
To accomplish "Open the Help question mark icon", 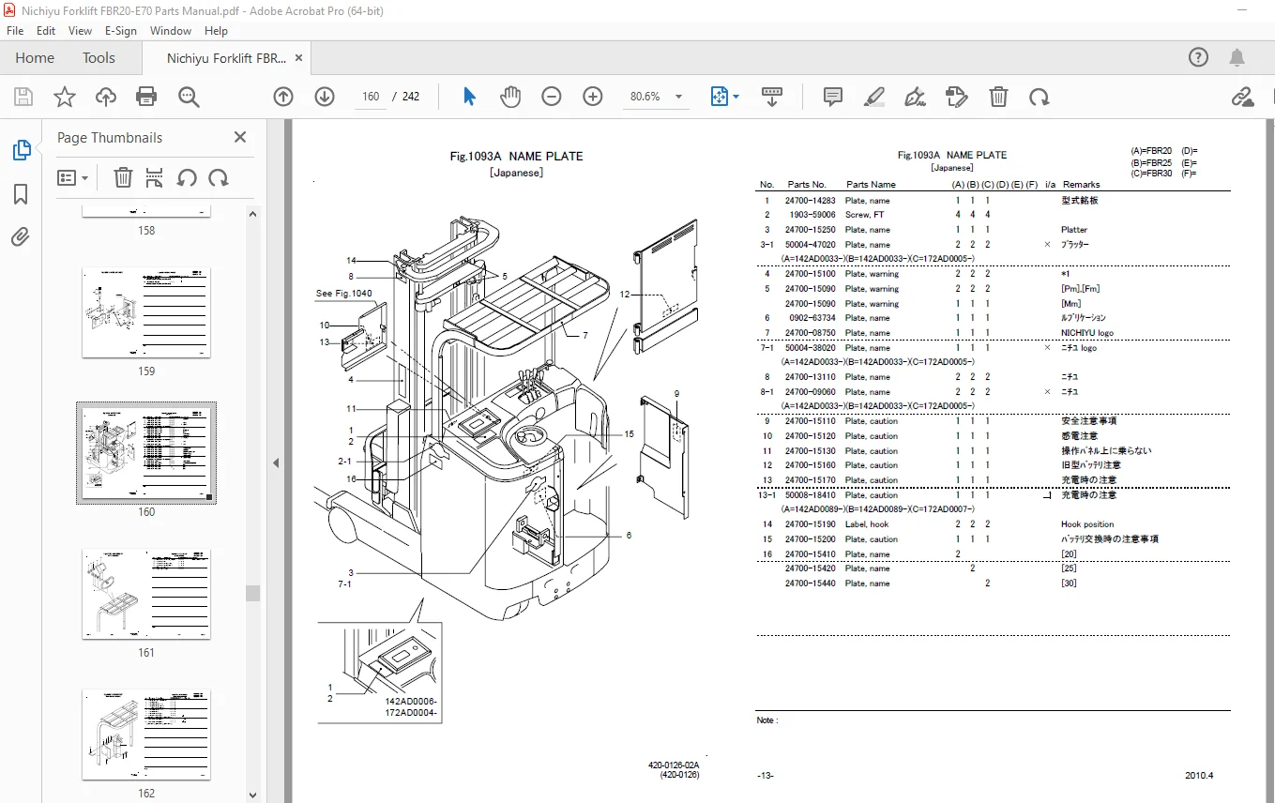I will click(x=1198, y=57).
